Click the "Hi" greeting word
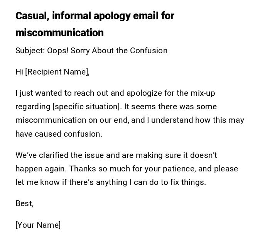270x249 pixels. point(19,72)
